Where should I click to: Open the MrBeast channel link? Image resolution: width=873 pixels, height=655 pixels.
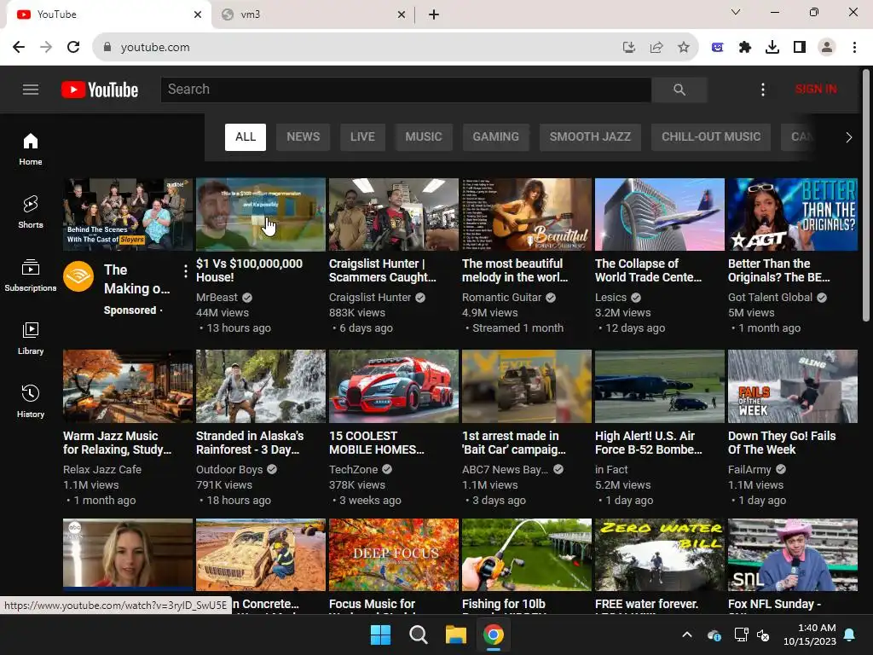(x=217, y=298)
